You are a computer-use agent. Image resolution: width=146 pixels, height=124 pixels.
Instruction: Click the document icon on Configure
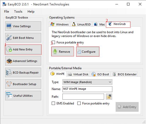point(79,51)
